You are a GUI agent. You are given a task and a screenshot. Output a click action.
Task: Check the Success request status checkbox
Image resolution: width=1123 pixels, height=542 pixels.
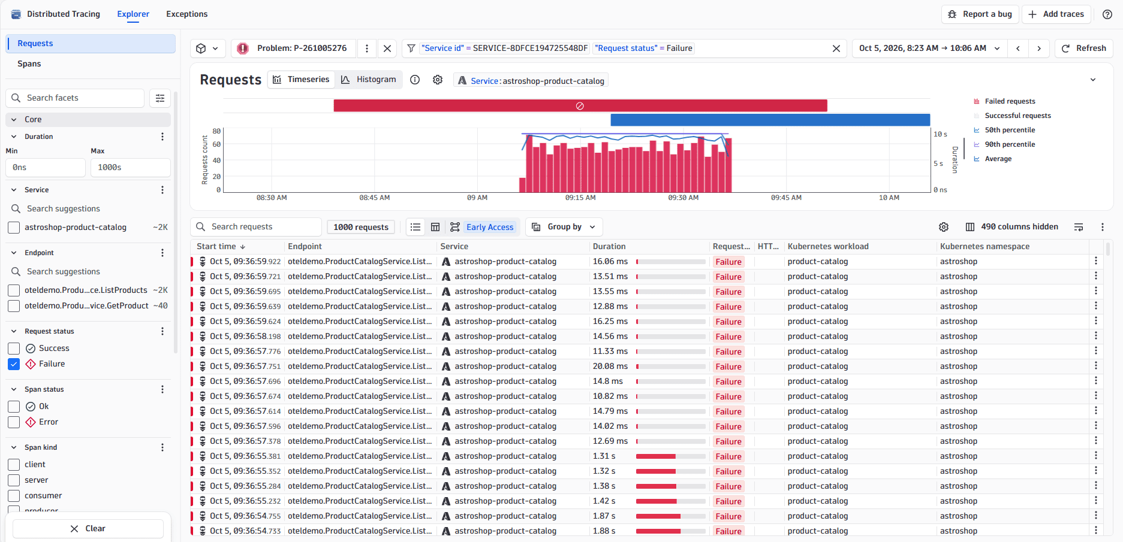pyautogui.click(x=14, y=349)
